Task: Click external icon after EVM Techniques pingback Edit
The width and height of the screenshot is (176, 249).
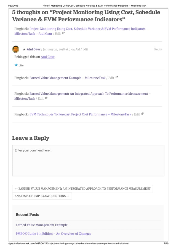Action: (143, 114)
